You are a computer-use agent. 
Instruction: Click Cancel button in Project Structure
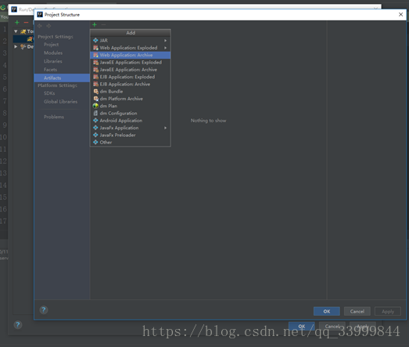click(x=357, y=311)
